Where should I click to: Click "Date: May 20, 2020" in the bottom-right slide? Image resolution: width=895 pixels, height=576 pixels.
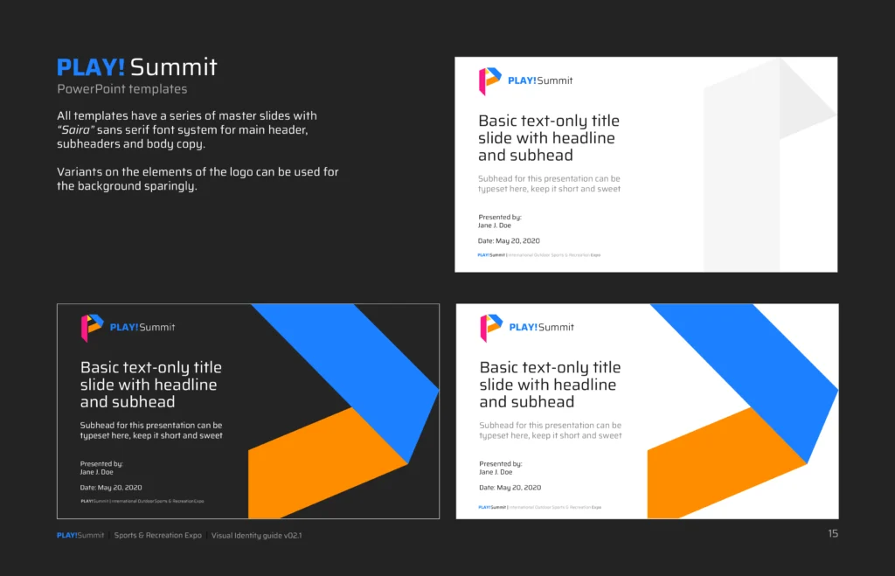(x=510, y=488)
